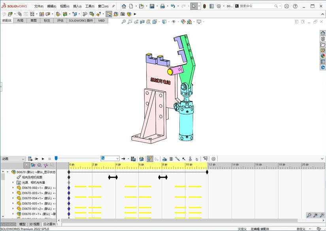326x231 pixels.
Task: Open the Options gear in the top toolbar
Action: tap(219, 6)
